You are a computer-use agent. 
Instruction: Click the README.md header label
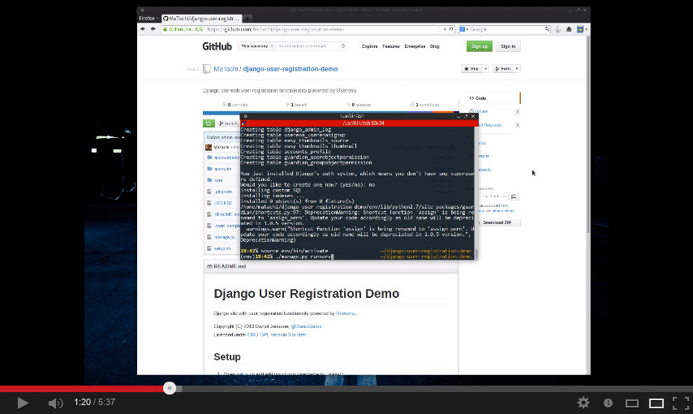(230, 266)
